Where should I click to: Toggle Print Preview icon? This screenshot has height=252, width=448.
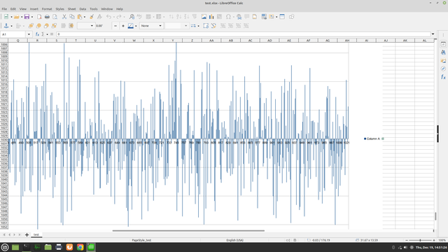pyautogui.click(x=55, y=17)
